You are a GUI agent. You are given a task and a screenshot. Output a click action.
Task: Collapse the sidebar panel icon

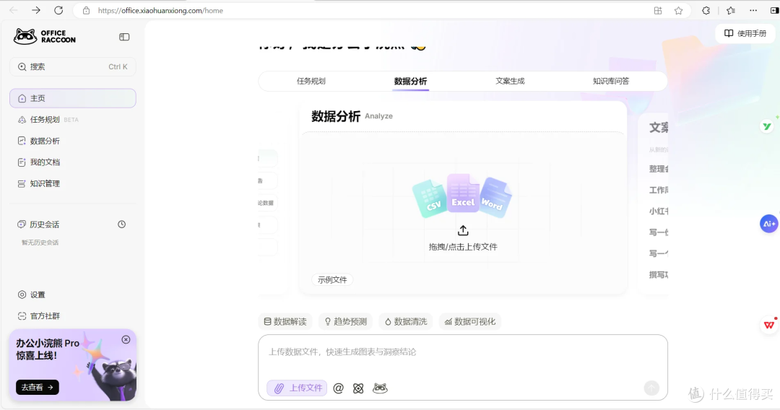124,37
